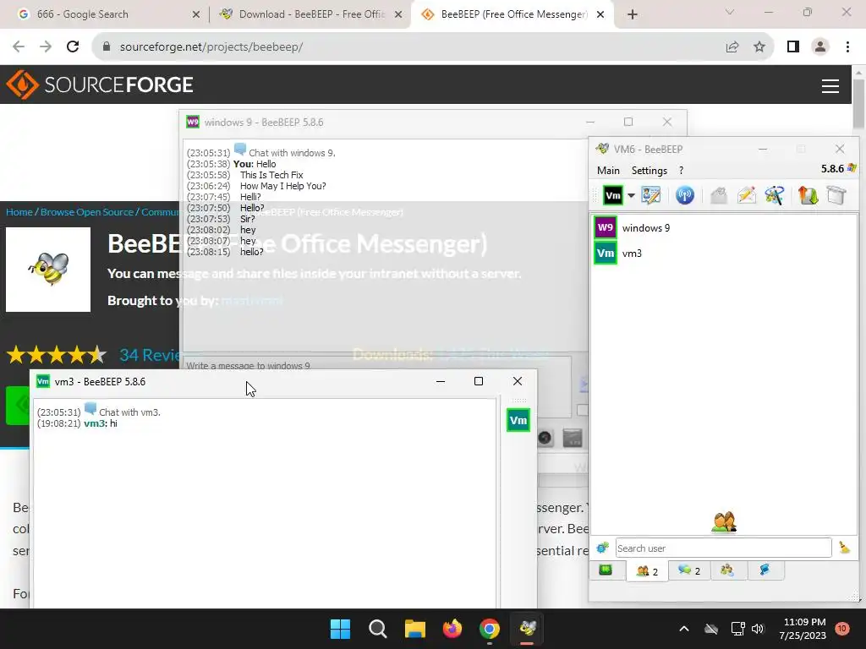The width and height of the screenshot is (866, 649).
Task: Click the Qt logo next to version 5.8.6
Action: pos(852,168)
